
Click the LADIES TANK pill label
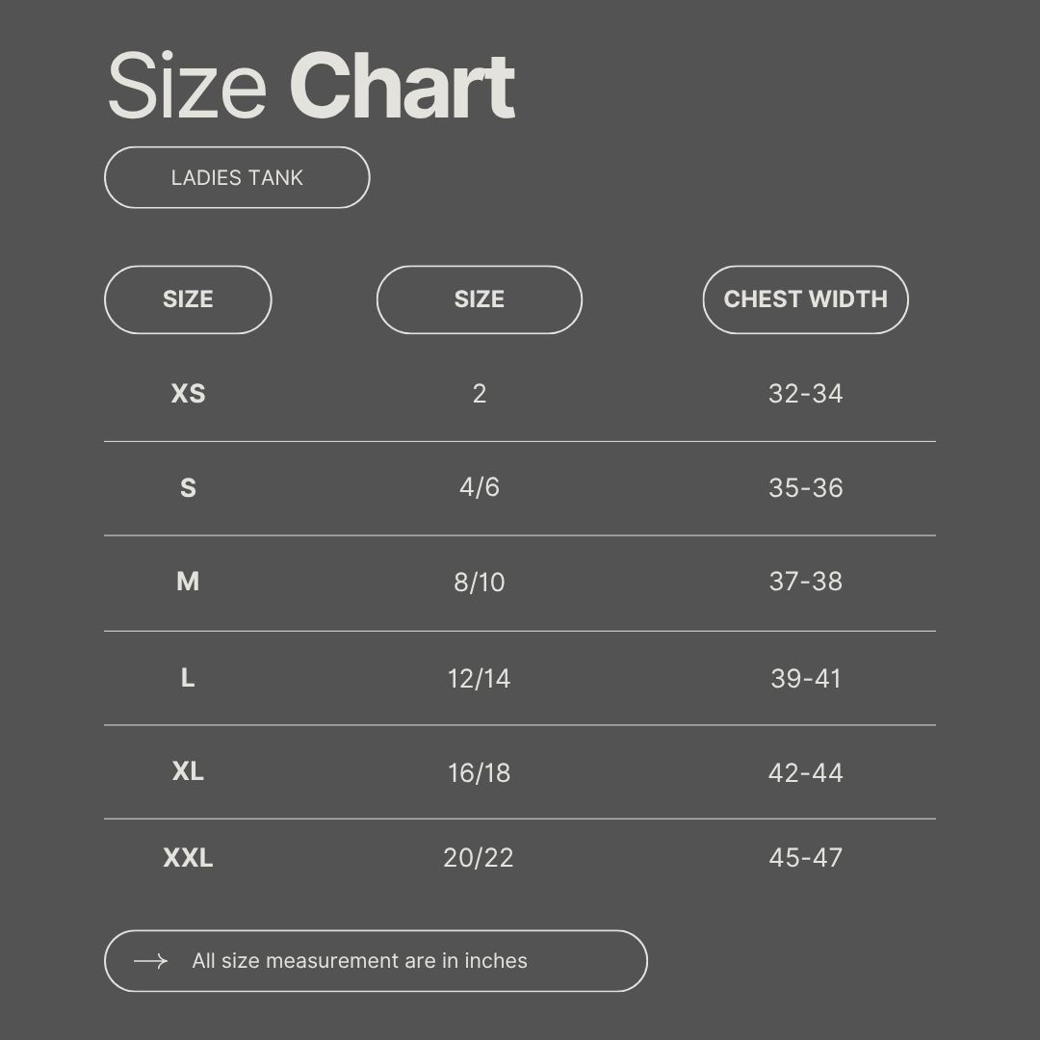click(x=237, y=178)
